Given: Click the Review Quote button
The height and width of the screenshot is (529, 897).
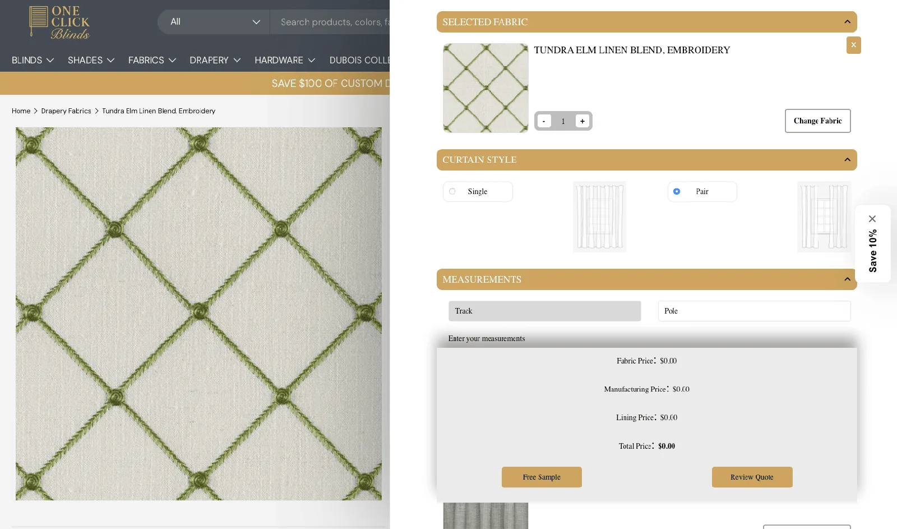Looking at the screenshot, I should [752, 477].
